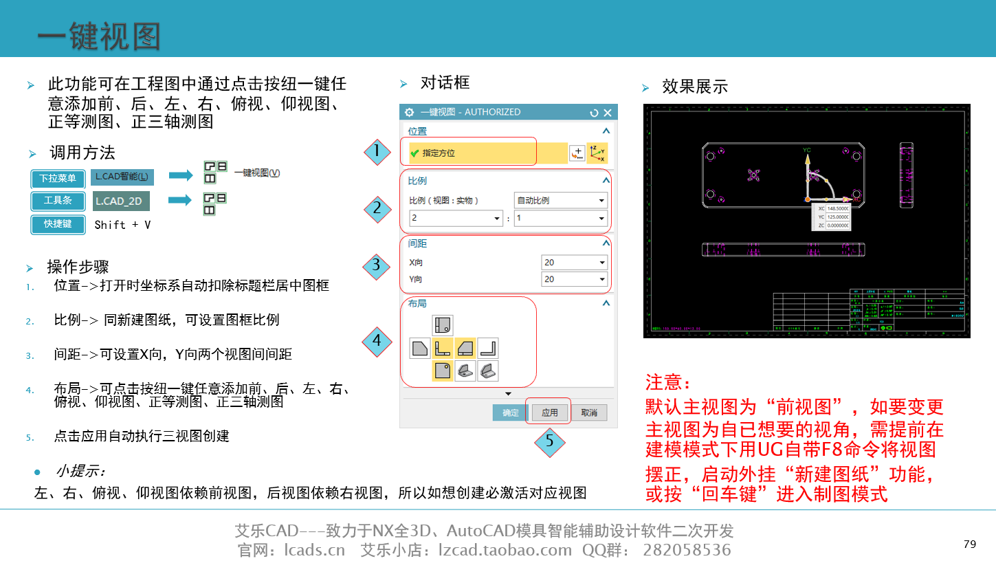
Task: Click the view icon beside L.CAD_2D
Action: [x=215, y=203]
